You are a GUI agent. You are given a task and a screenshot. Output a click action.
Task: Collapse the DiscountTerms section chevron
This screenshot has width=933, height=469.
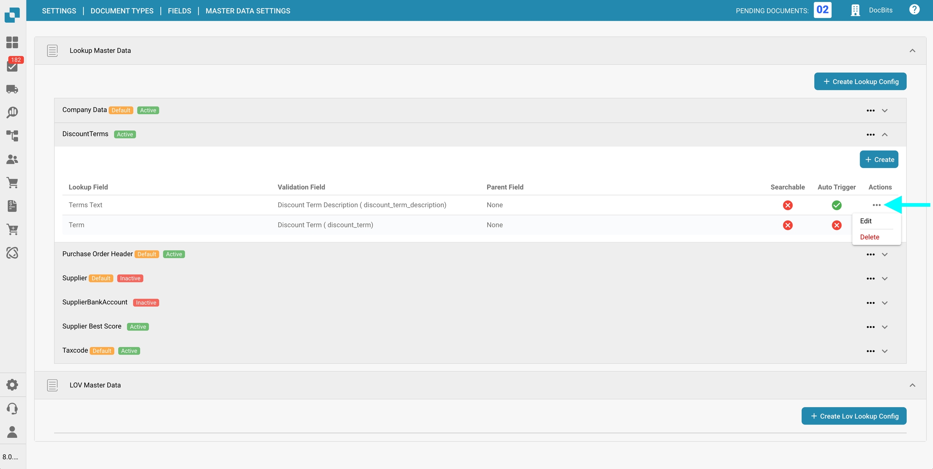tap(884, 135)
